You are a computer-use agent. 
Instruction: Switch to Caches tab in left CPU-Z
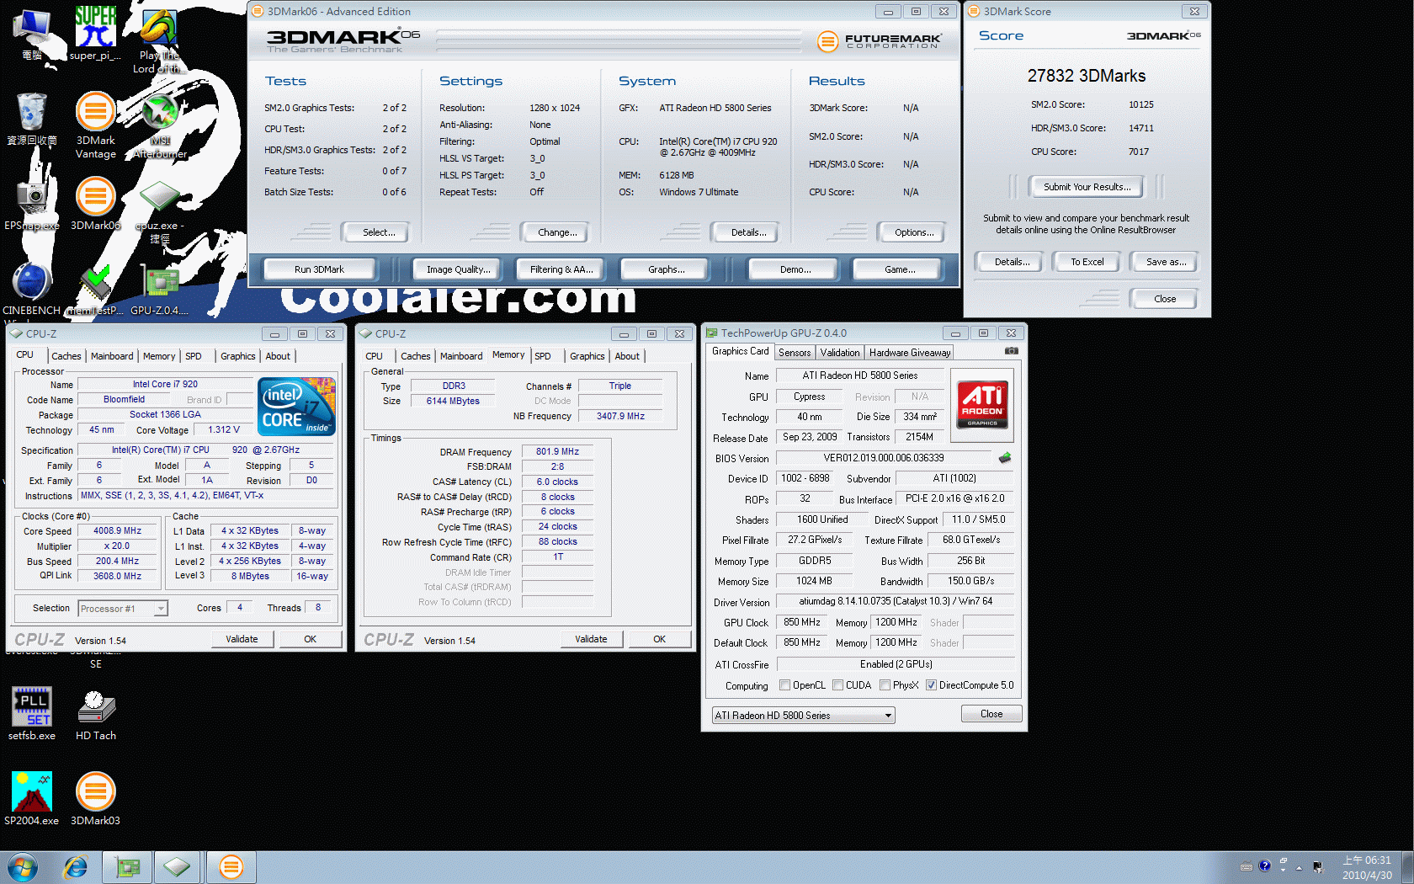point(66,356)
